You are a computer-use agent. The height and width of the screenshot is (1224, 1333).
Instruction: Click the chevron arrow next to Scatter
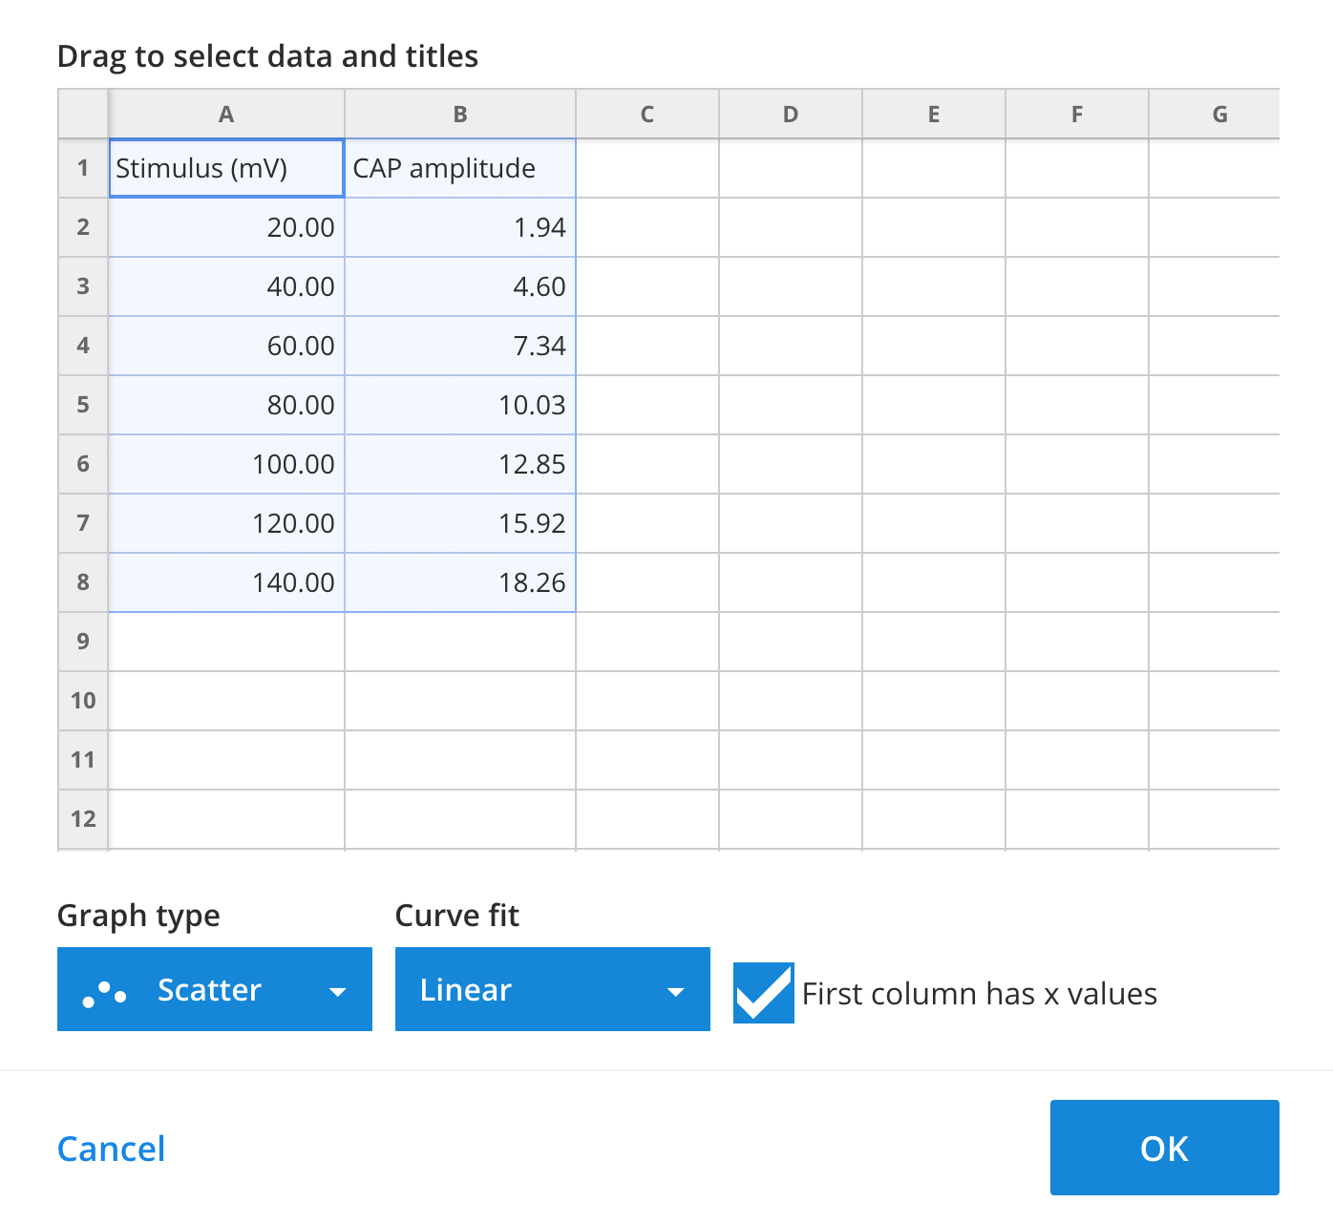pyautogui.click(x=338, y=992)
